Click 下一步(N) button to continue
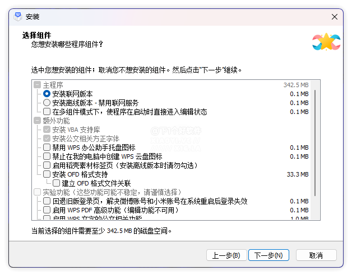352x276 pixels. (268, 255)
